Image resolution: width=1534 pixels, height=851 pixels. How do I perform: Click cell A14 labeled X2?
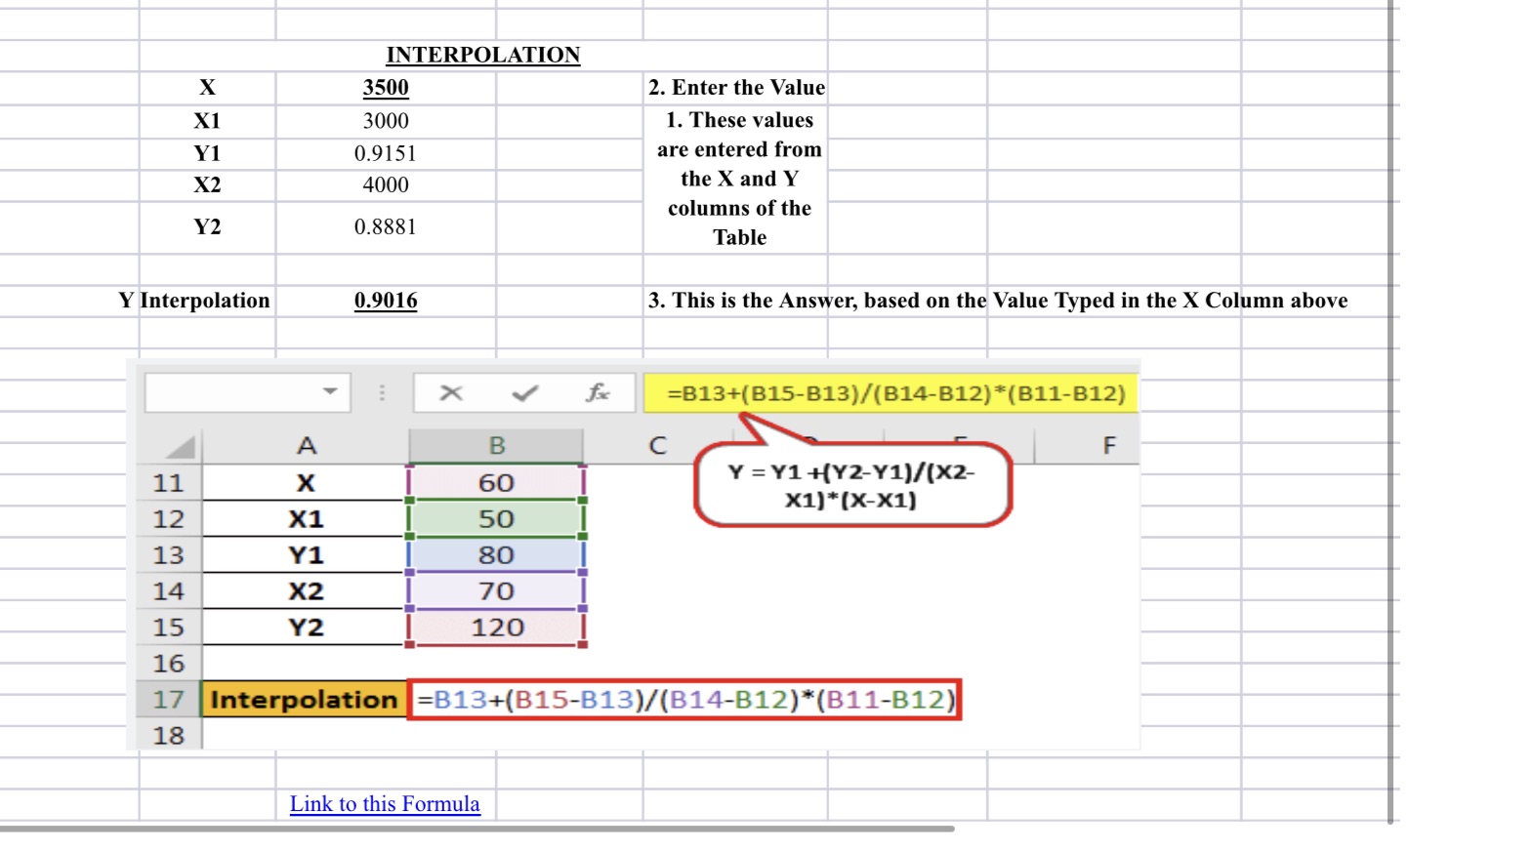pyautogui.click(x=306, y=591)
